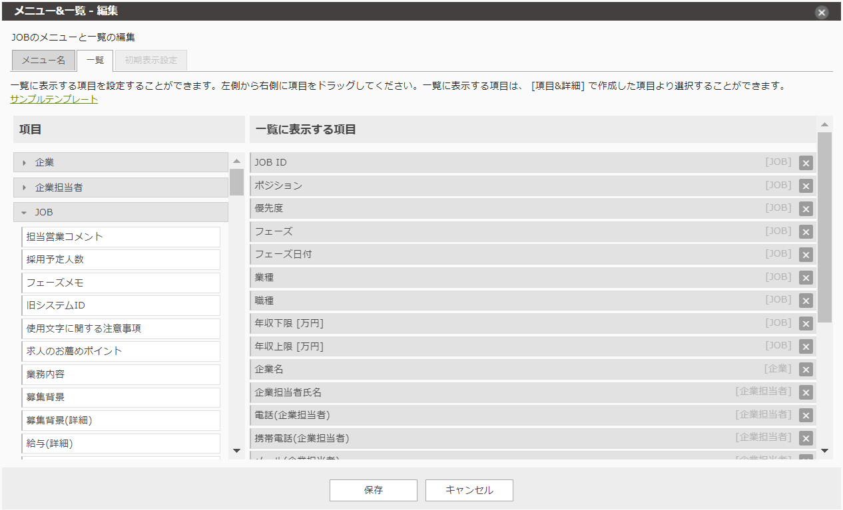The image size is (843, 510).
Task: Remove JOB ID from the display list
Action: tap(806, 163)
